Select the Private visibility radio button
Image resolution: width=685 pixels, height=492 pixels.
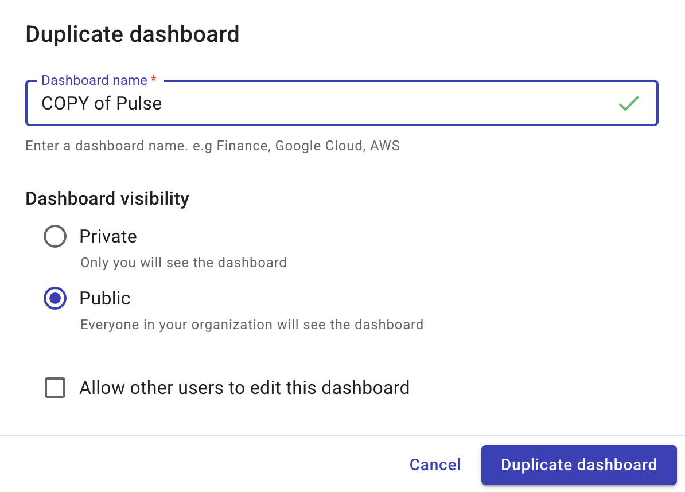[55, 236]
